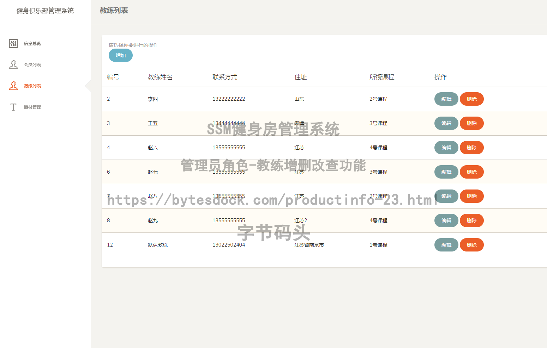The height and width of the screenshot is (348, 547).
Task: Click the ID cell 12
Action: 110,245
